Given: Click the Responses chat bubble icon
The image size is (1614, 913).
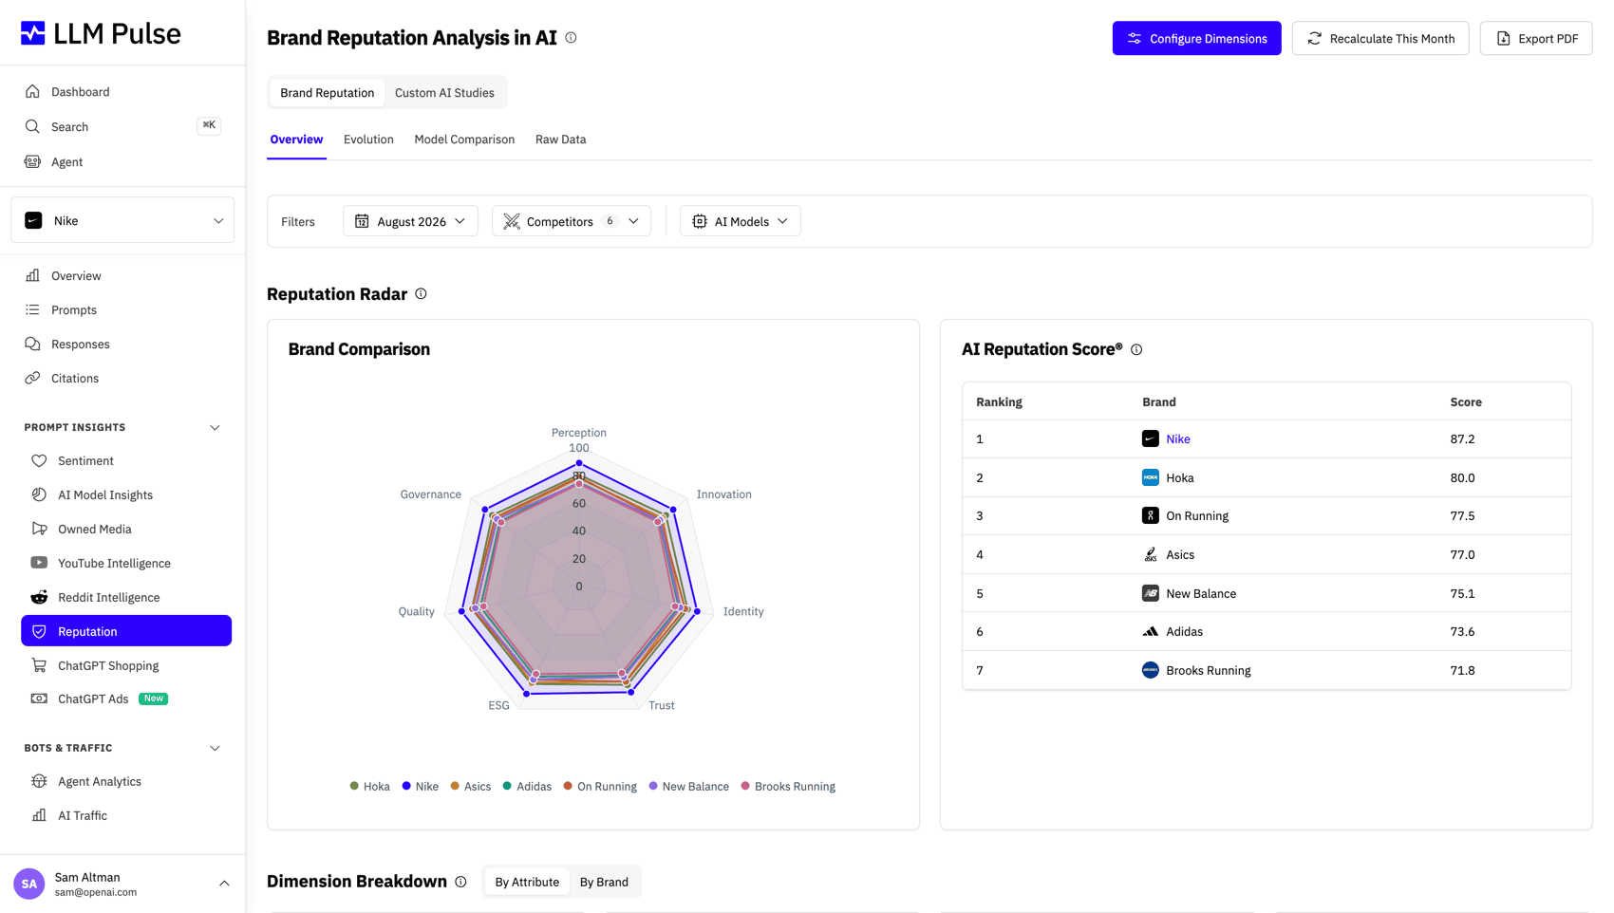Looking at the screenshot, I should click(32, 345).
